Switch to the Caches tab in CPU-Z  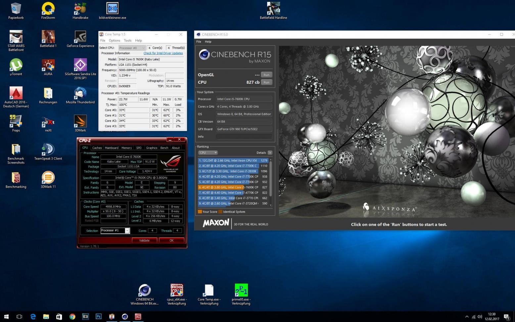click(x=97, y=148)
